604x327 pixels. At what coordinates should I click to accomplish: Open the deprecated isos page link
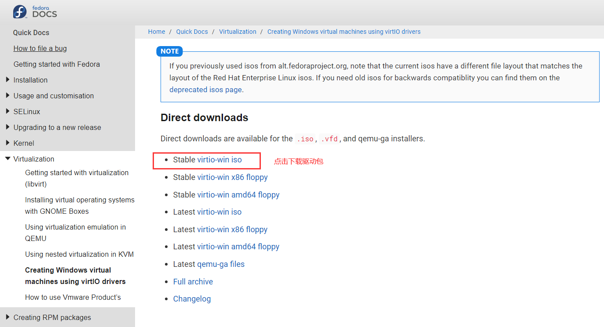[x=206, y=90]
